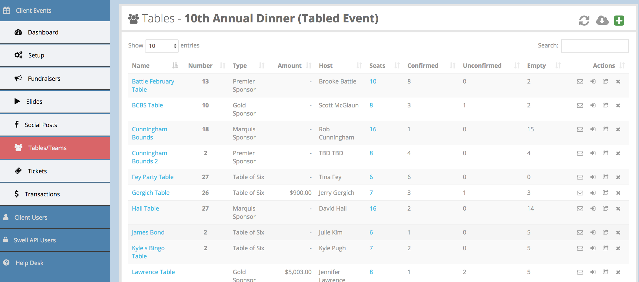This screenshot has height=282, width=639.
Task: Click envelope icon for Battle February Table
Action: pyautogui.click(x=580, y=82)
